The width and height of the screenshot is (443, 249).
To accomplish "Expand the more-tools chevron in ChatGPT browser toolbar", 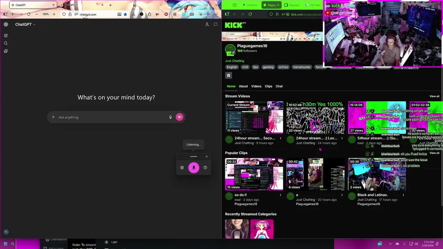I will click(x=208, y=14).
